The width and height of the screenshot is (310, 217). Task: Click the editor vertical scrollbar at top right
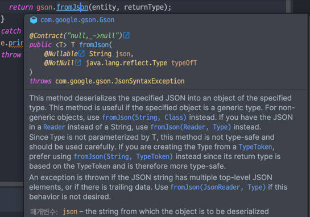point(288,6)
